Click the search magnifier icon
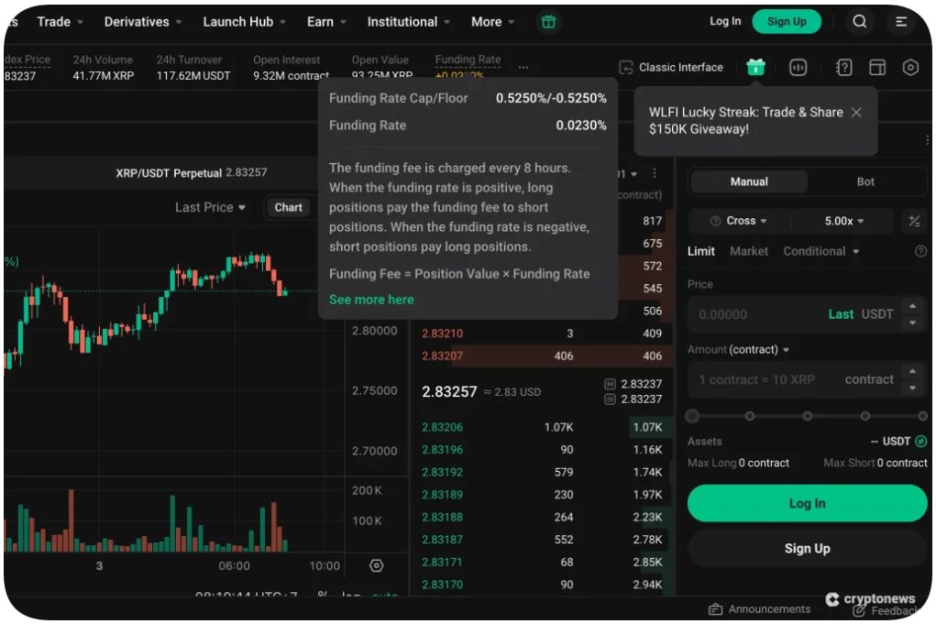The width and height of the screenshot is (936, 624). click(x=859, y=21)
